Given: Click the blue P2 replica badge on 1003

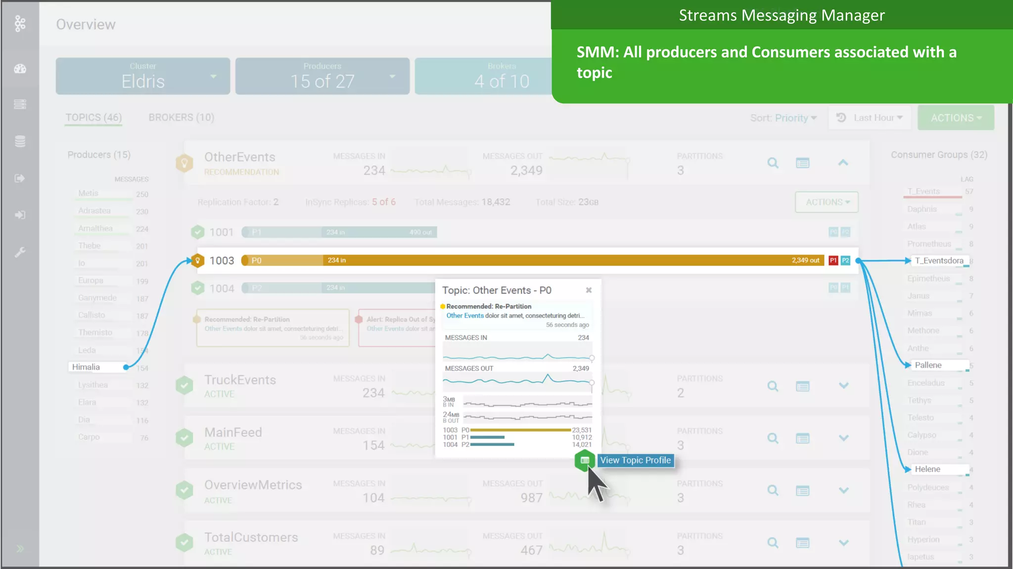Looking at the screenshot, I should coord(845,260).
